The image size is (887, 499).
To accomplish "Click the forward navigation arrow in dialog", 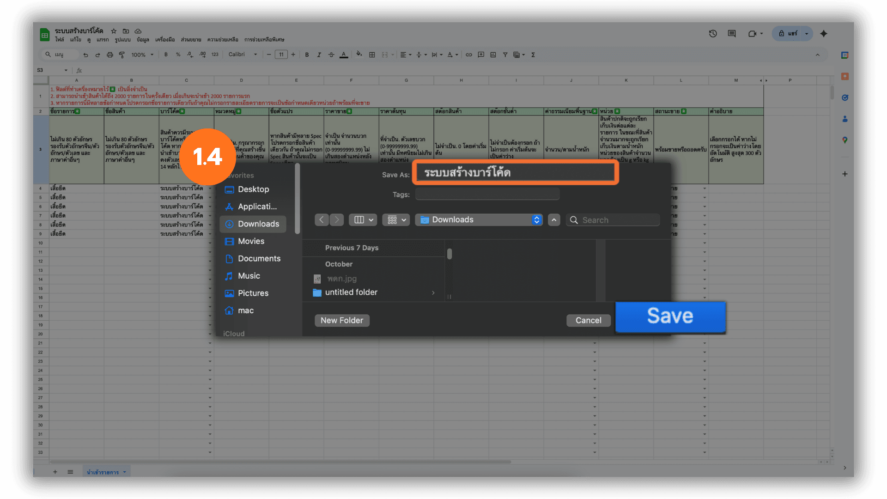I will 337,220.
